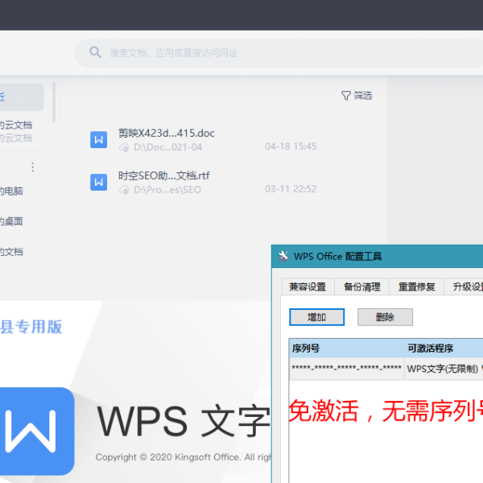Click the 序列号 column header

click(x=347, y=348)
